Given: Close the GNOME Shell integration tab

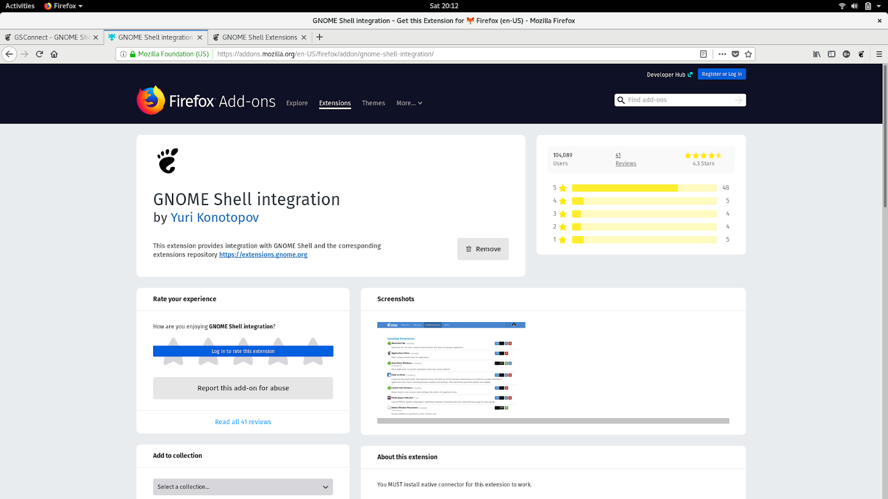Looking at the screenshot, I should pos(200,37).
